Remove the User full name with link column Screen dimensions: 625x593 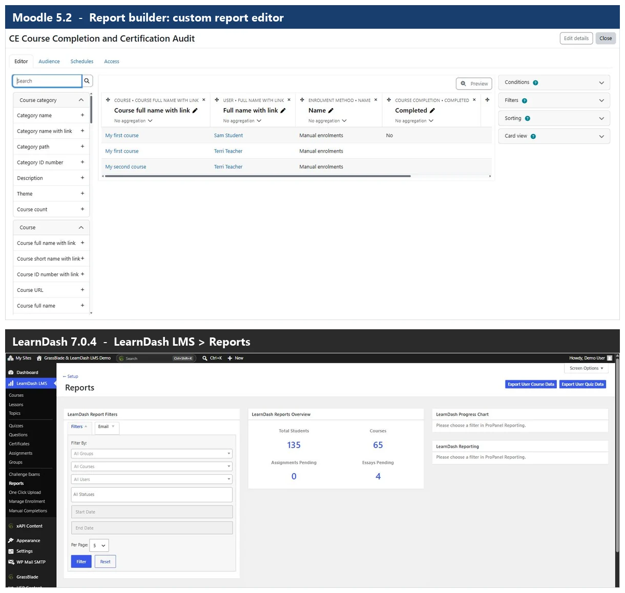(289, 100)
